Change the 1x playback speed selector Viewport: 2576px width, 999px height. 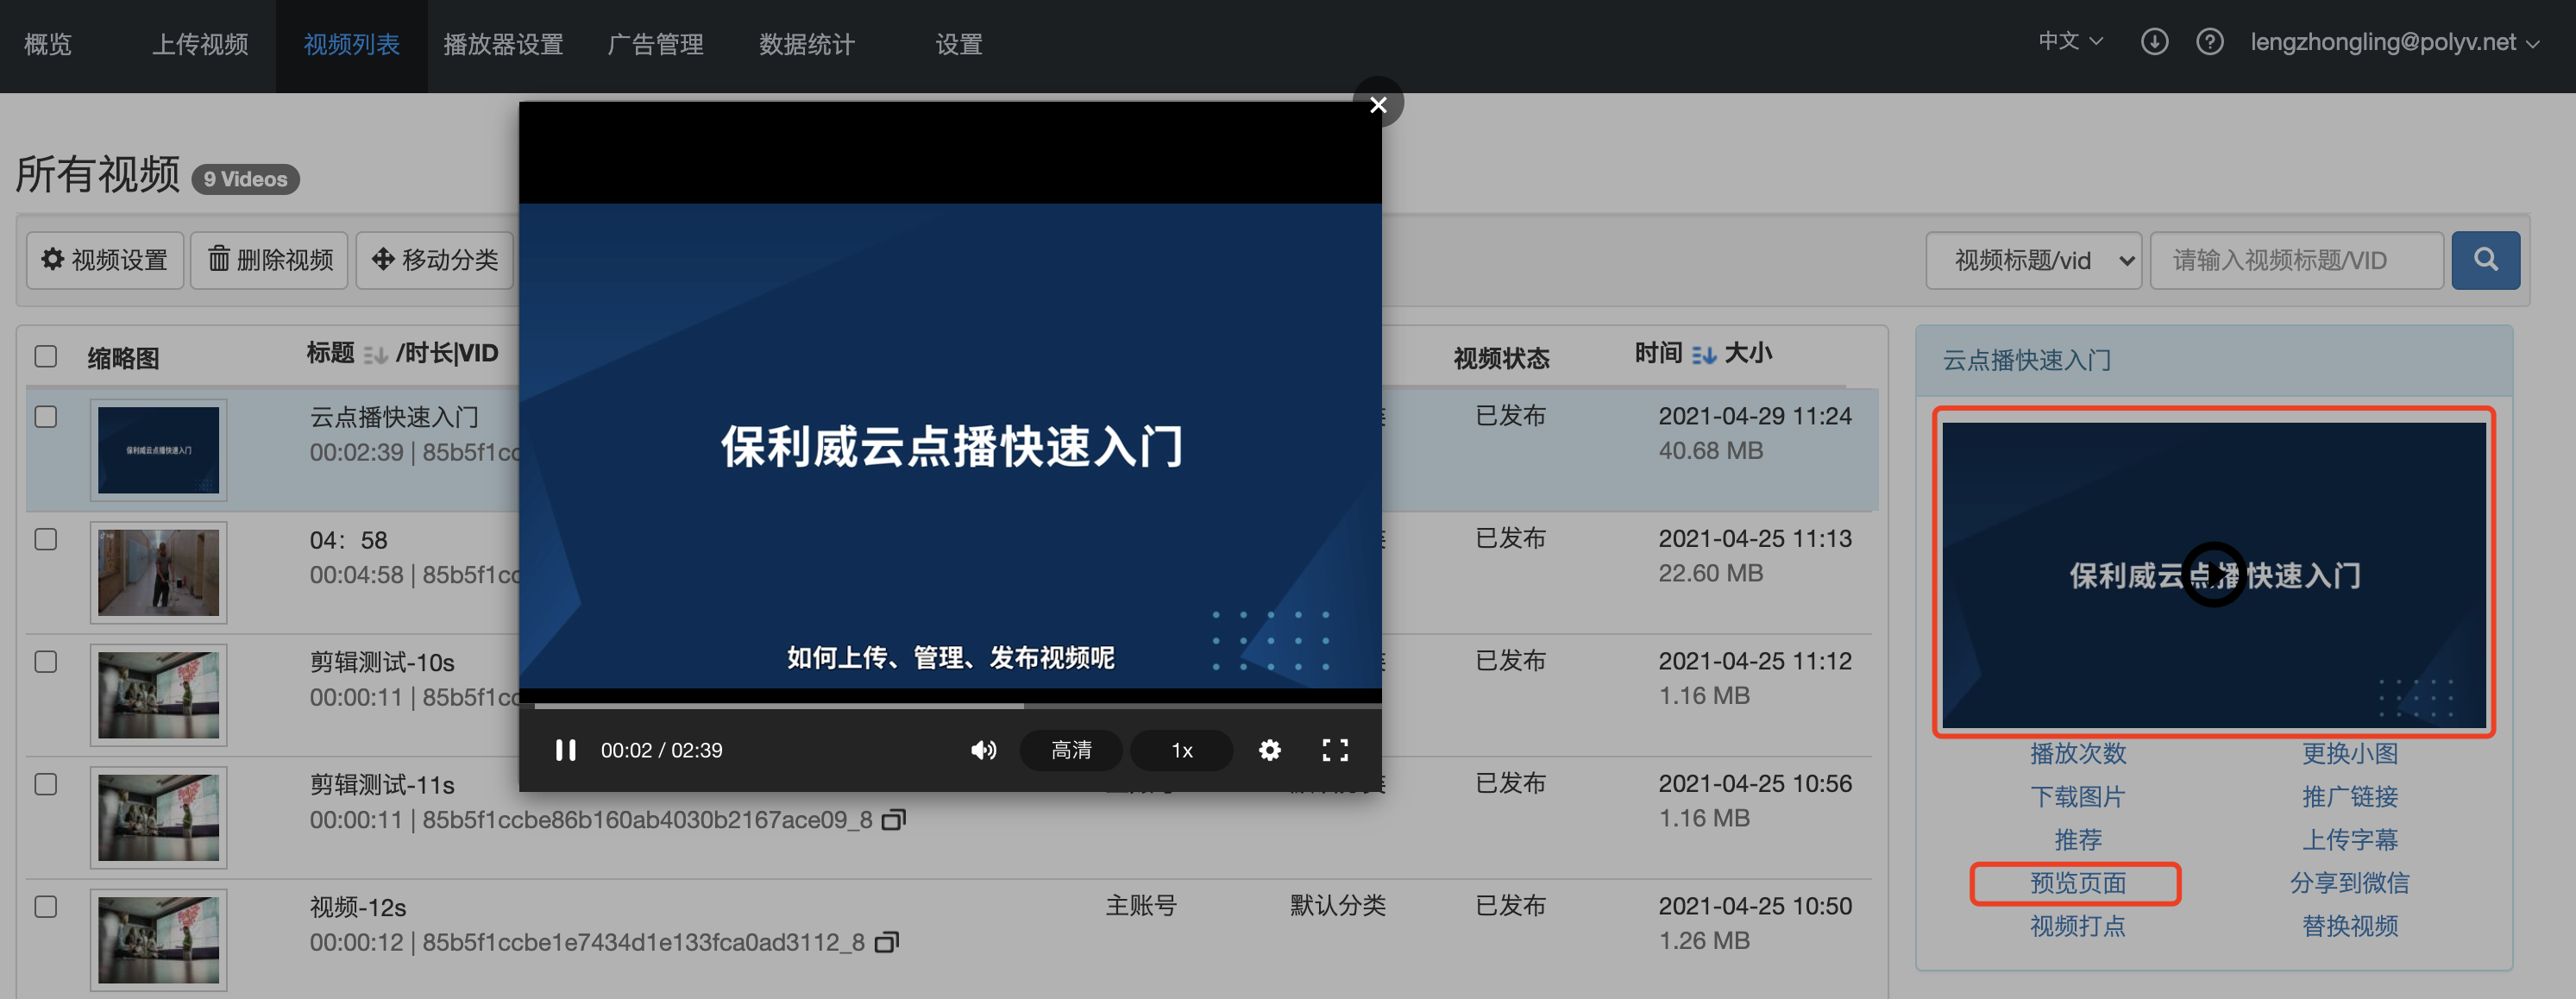(1181, 750)
